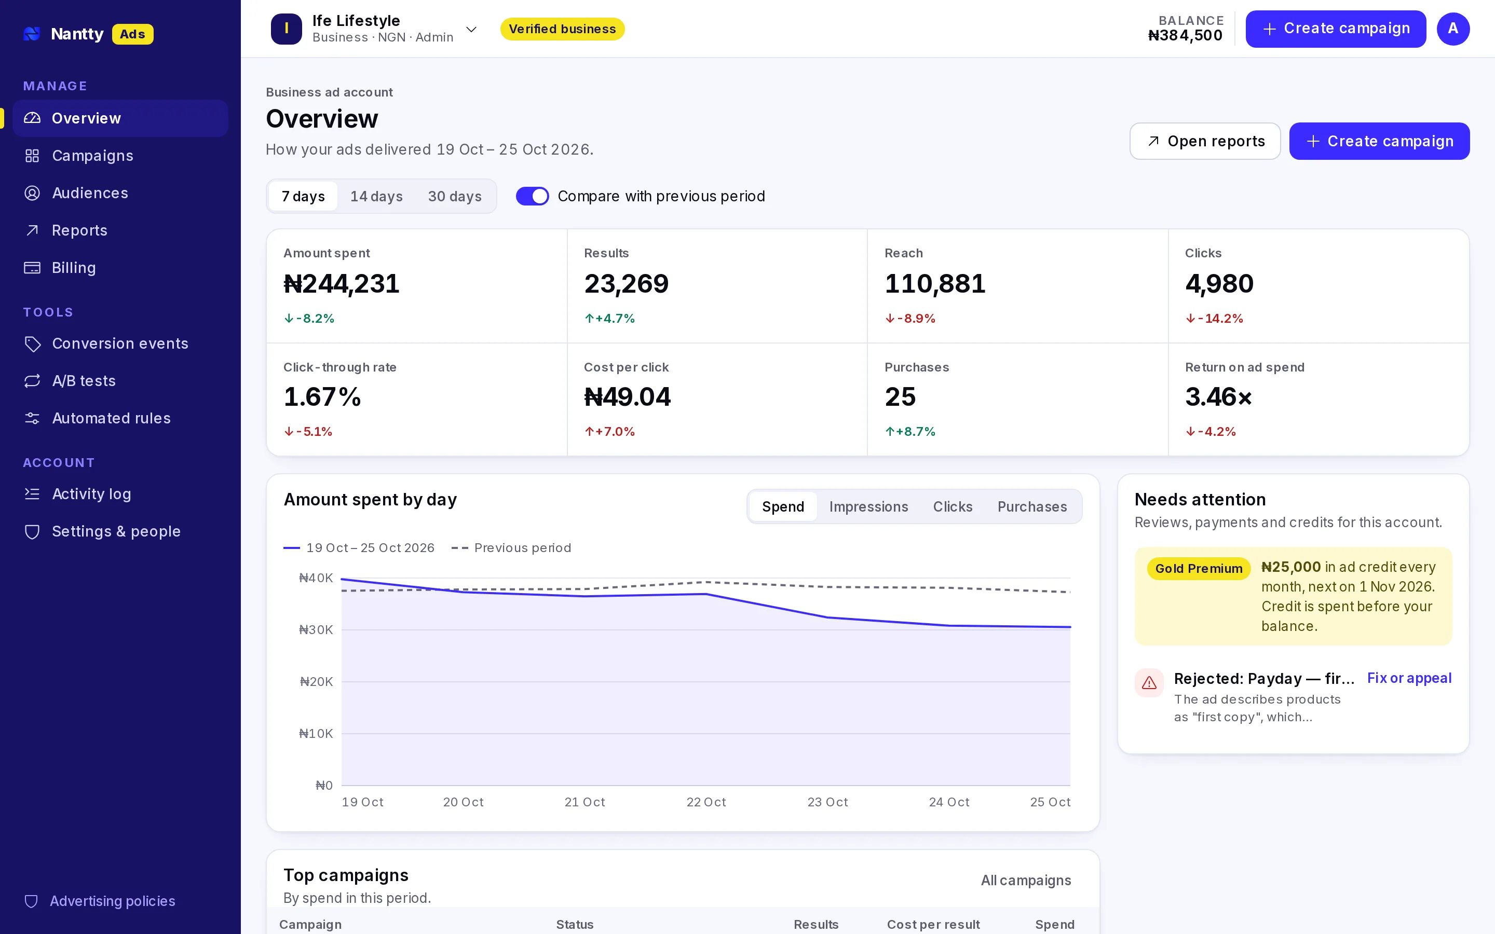Screen dimensions: 1495x934
Task: Click the Conversion events tag icon
Action: tap(32, 344)
